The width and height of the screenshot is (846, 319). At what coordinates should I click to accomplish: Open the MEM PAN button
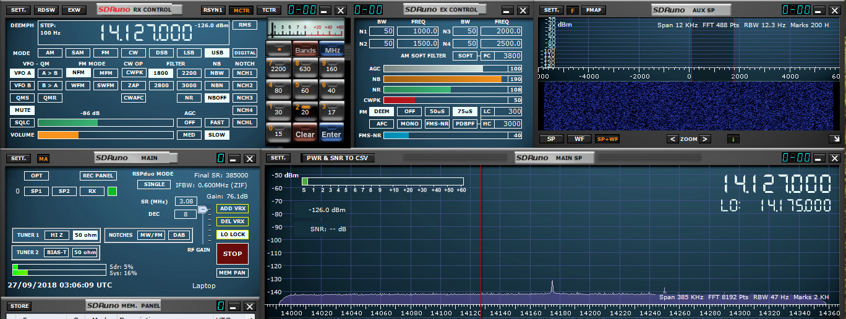tap(233, 273)
